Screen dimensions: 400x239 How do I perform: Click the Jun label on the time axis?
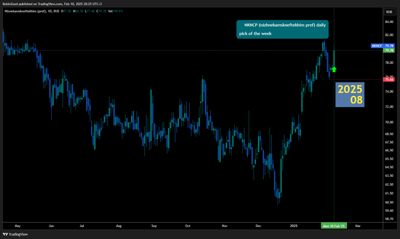click(51, 226)
